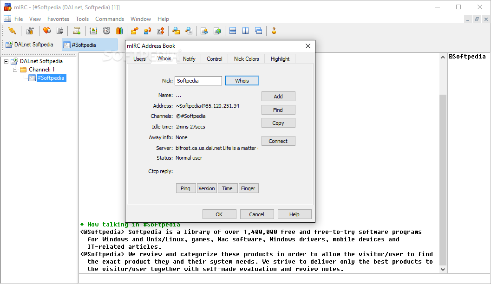The width and height of the screenshot is (491, 284).
Task: Switch to the Control tab
Action: [x=215, y=59]
